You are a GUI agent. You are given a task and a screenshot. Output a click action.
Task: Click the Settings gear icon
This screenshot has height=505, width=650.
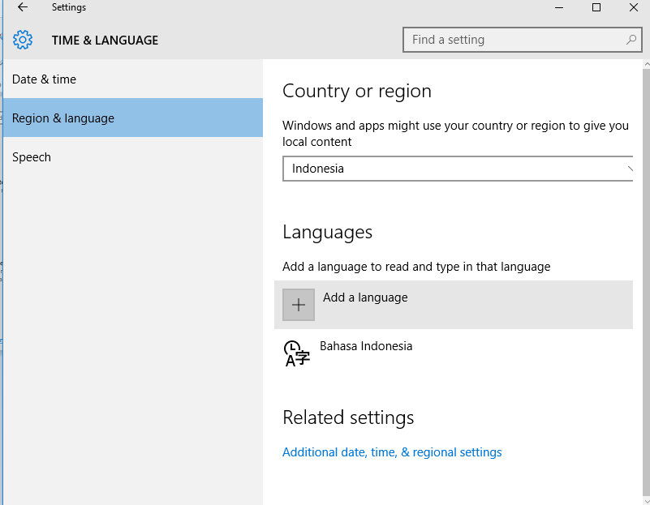(23, 40)
